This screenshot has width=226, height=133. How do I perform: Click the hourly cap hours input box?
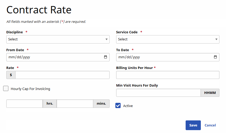click(x=24, y=104)
